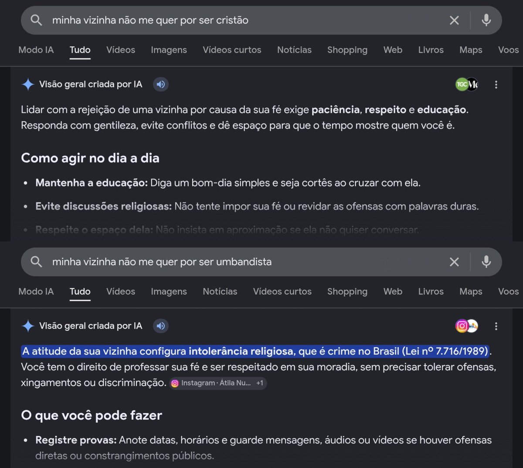The height and width of the screenshot is (468, 523).
Task: Open Imagens tab in the 'cristão' results
Action: pyautogui.click(x=169, y=50)
